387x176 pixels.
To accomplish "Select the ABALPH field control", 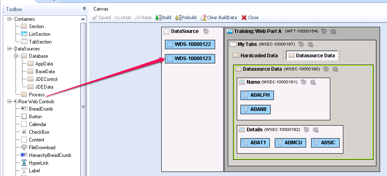I will point(257,95).
